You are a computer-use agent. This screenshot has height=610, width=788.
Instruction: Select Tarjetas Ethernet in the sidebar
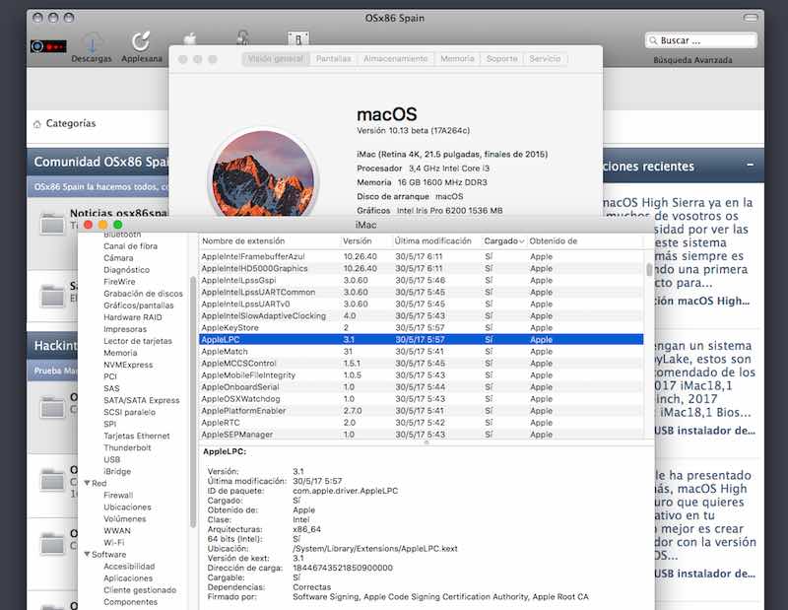[137, 436]
